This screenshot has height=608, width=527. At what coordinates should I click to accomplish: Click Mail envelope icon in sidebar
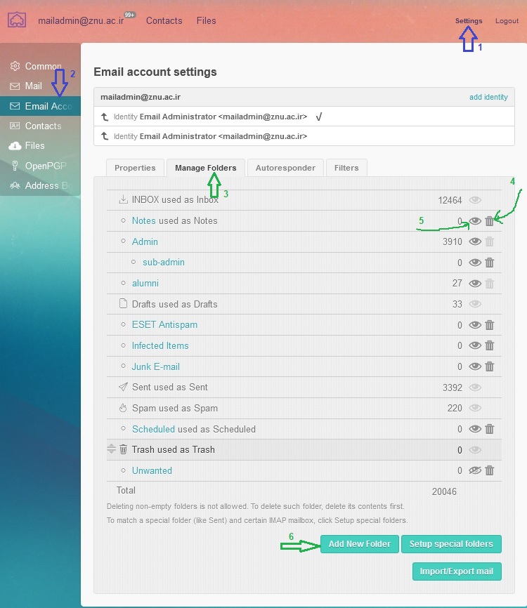15,86
